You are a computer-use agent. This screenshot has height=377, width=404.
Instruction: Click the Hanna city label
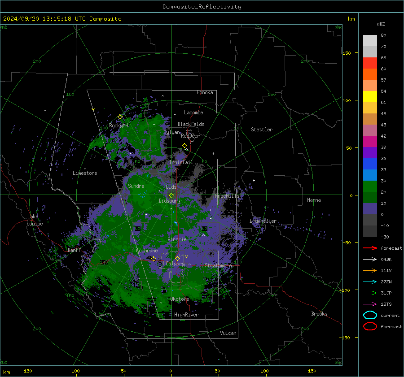coord(314,200)
